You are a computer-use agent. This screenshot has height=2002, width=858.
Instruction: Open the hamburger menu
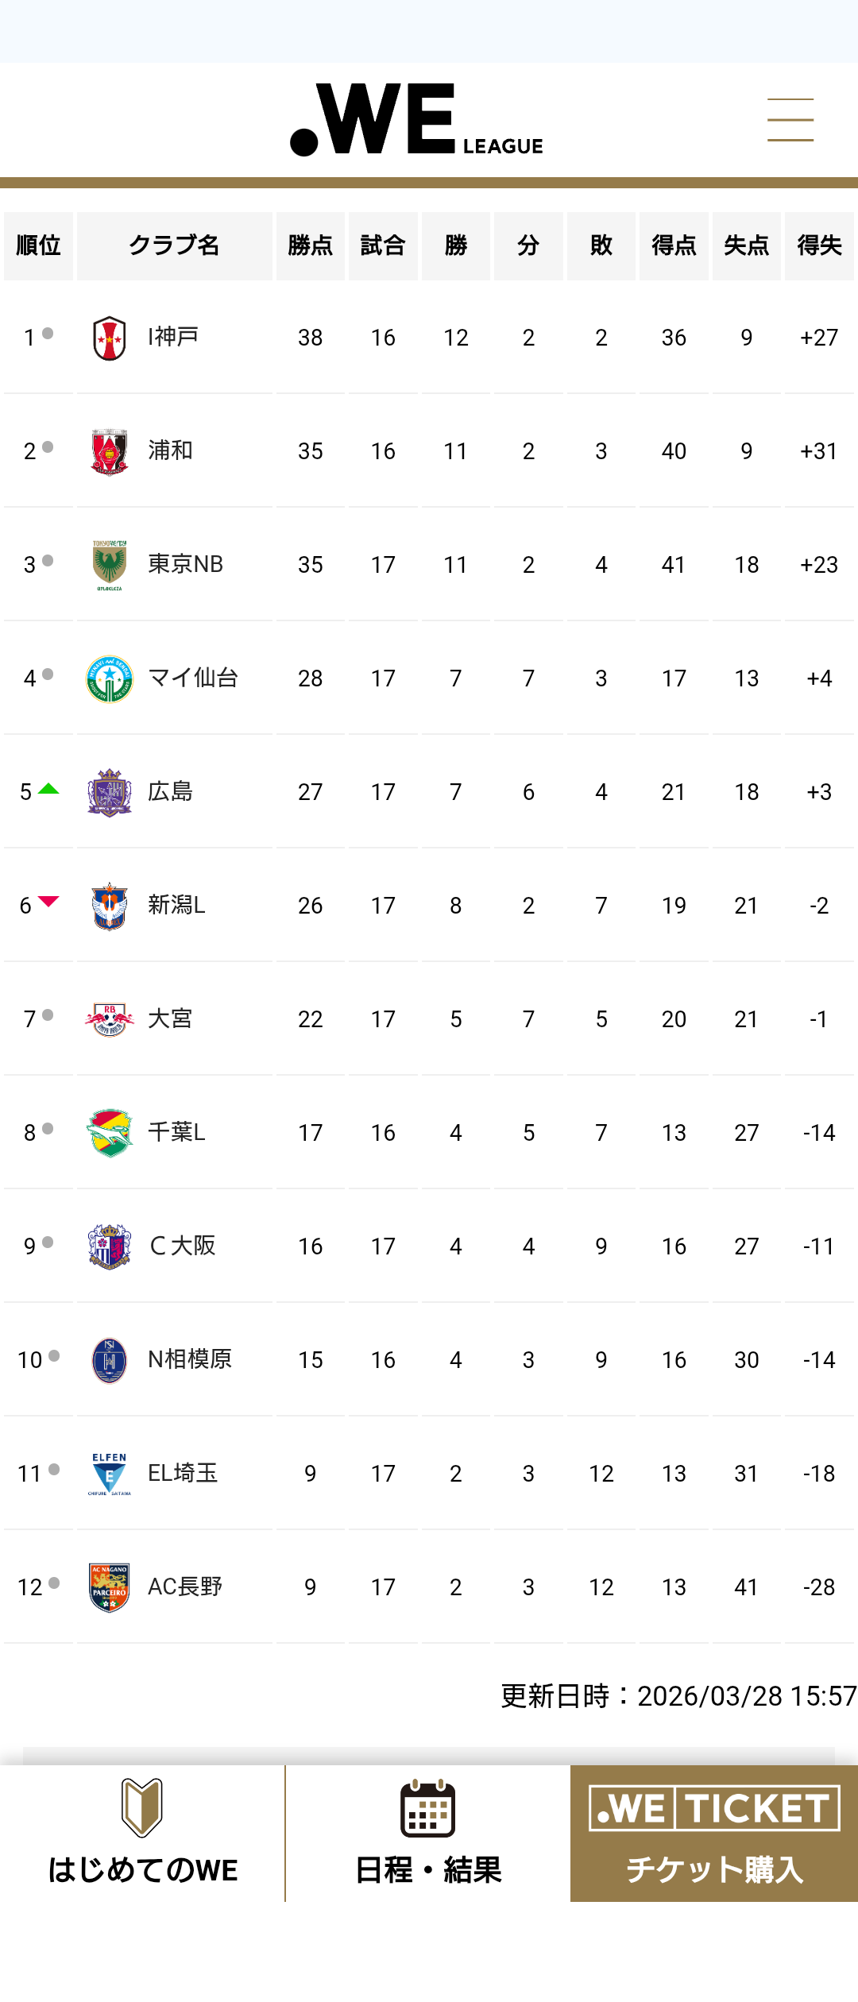790,120
